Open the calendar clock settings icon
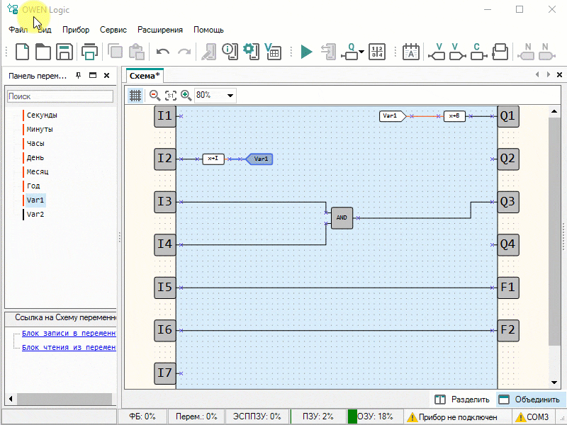The image size is (567, 425). [411, 52]
